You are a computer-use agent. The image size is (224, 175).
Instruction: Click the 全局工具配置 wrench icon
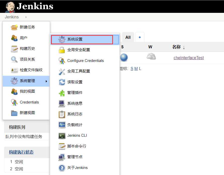point(62,72)
